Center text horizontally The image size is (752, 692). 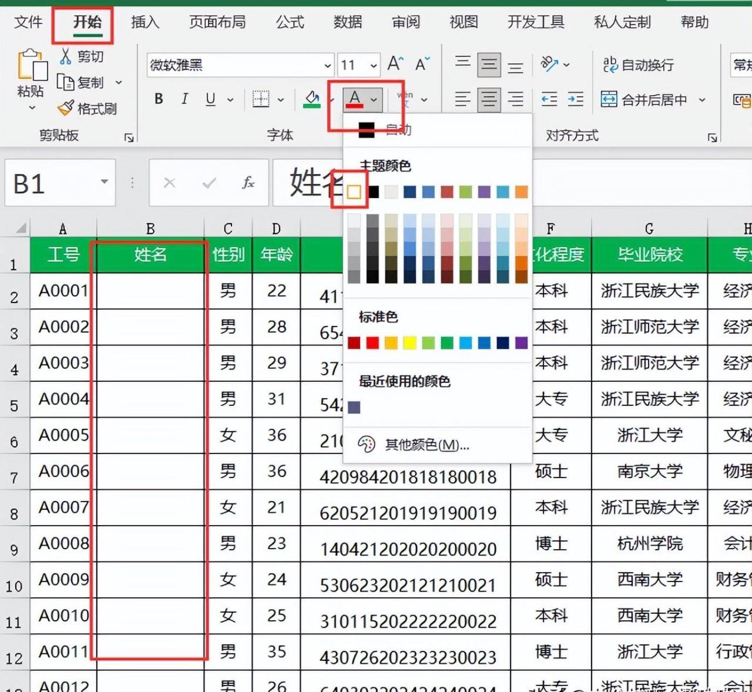coord(489,99)
